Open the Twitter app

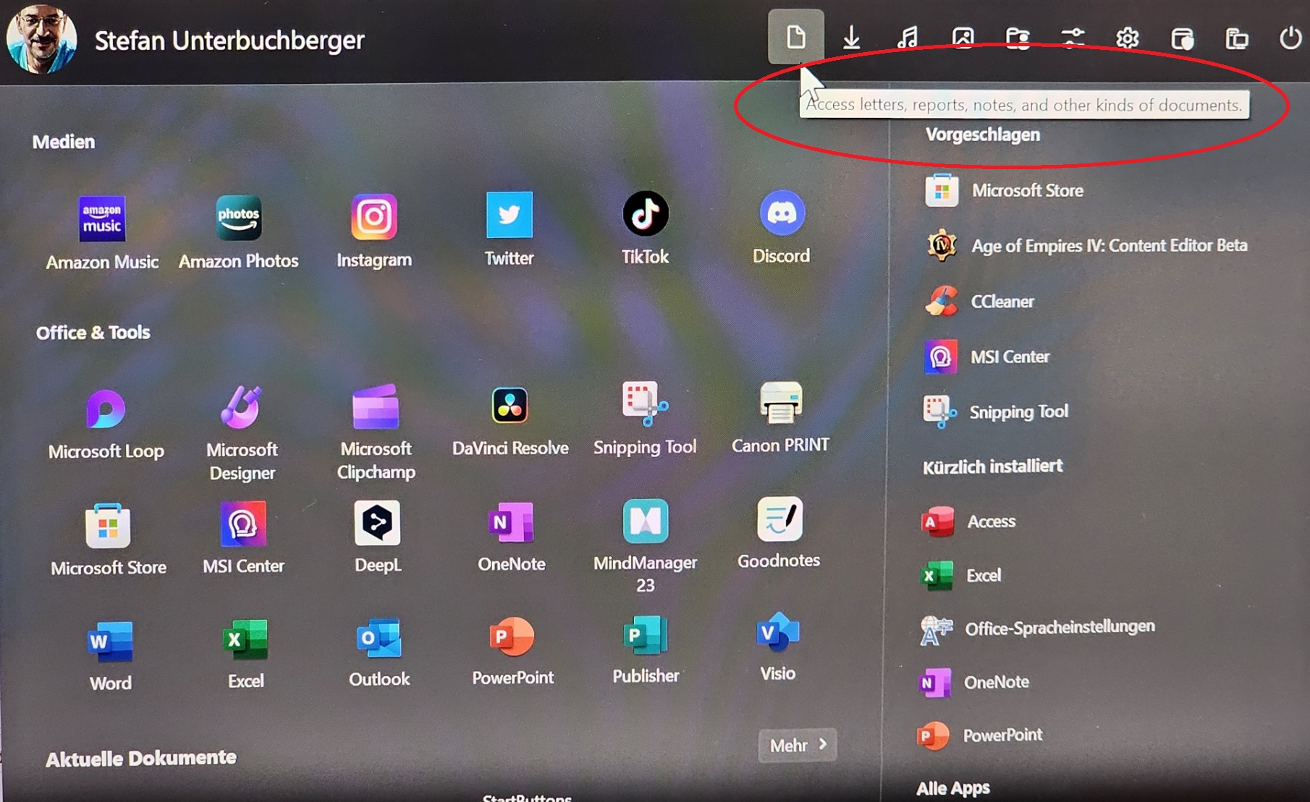(509, 229)
